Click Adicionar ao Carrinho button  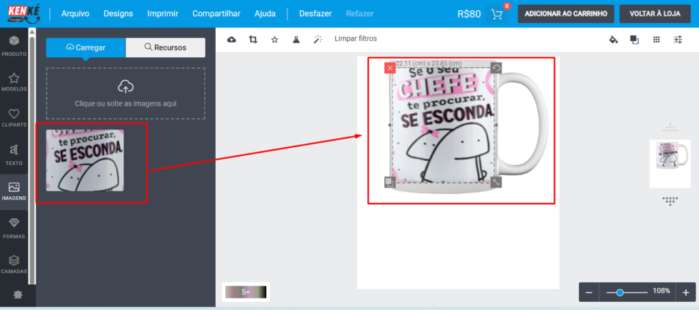566,14
